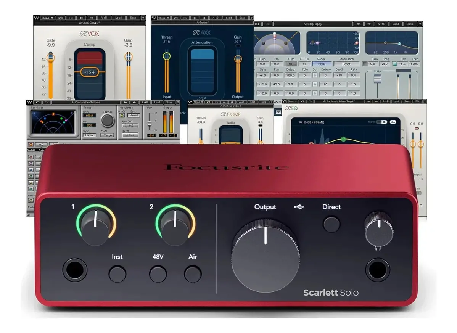Open help in the RAxx window
457x333 pixels.
[x=251, y=18]
